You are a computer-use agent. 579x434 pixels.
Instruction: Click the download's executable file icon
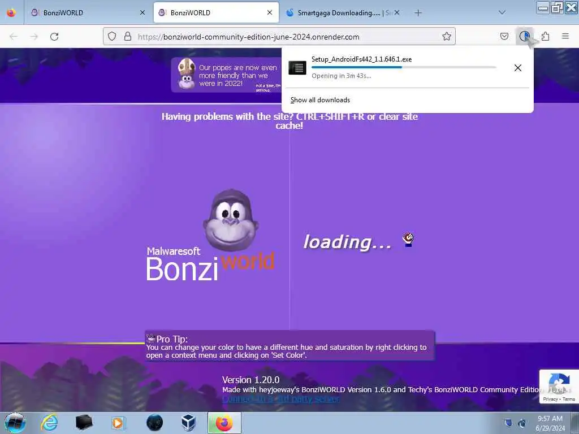[x=297, y=68]
